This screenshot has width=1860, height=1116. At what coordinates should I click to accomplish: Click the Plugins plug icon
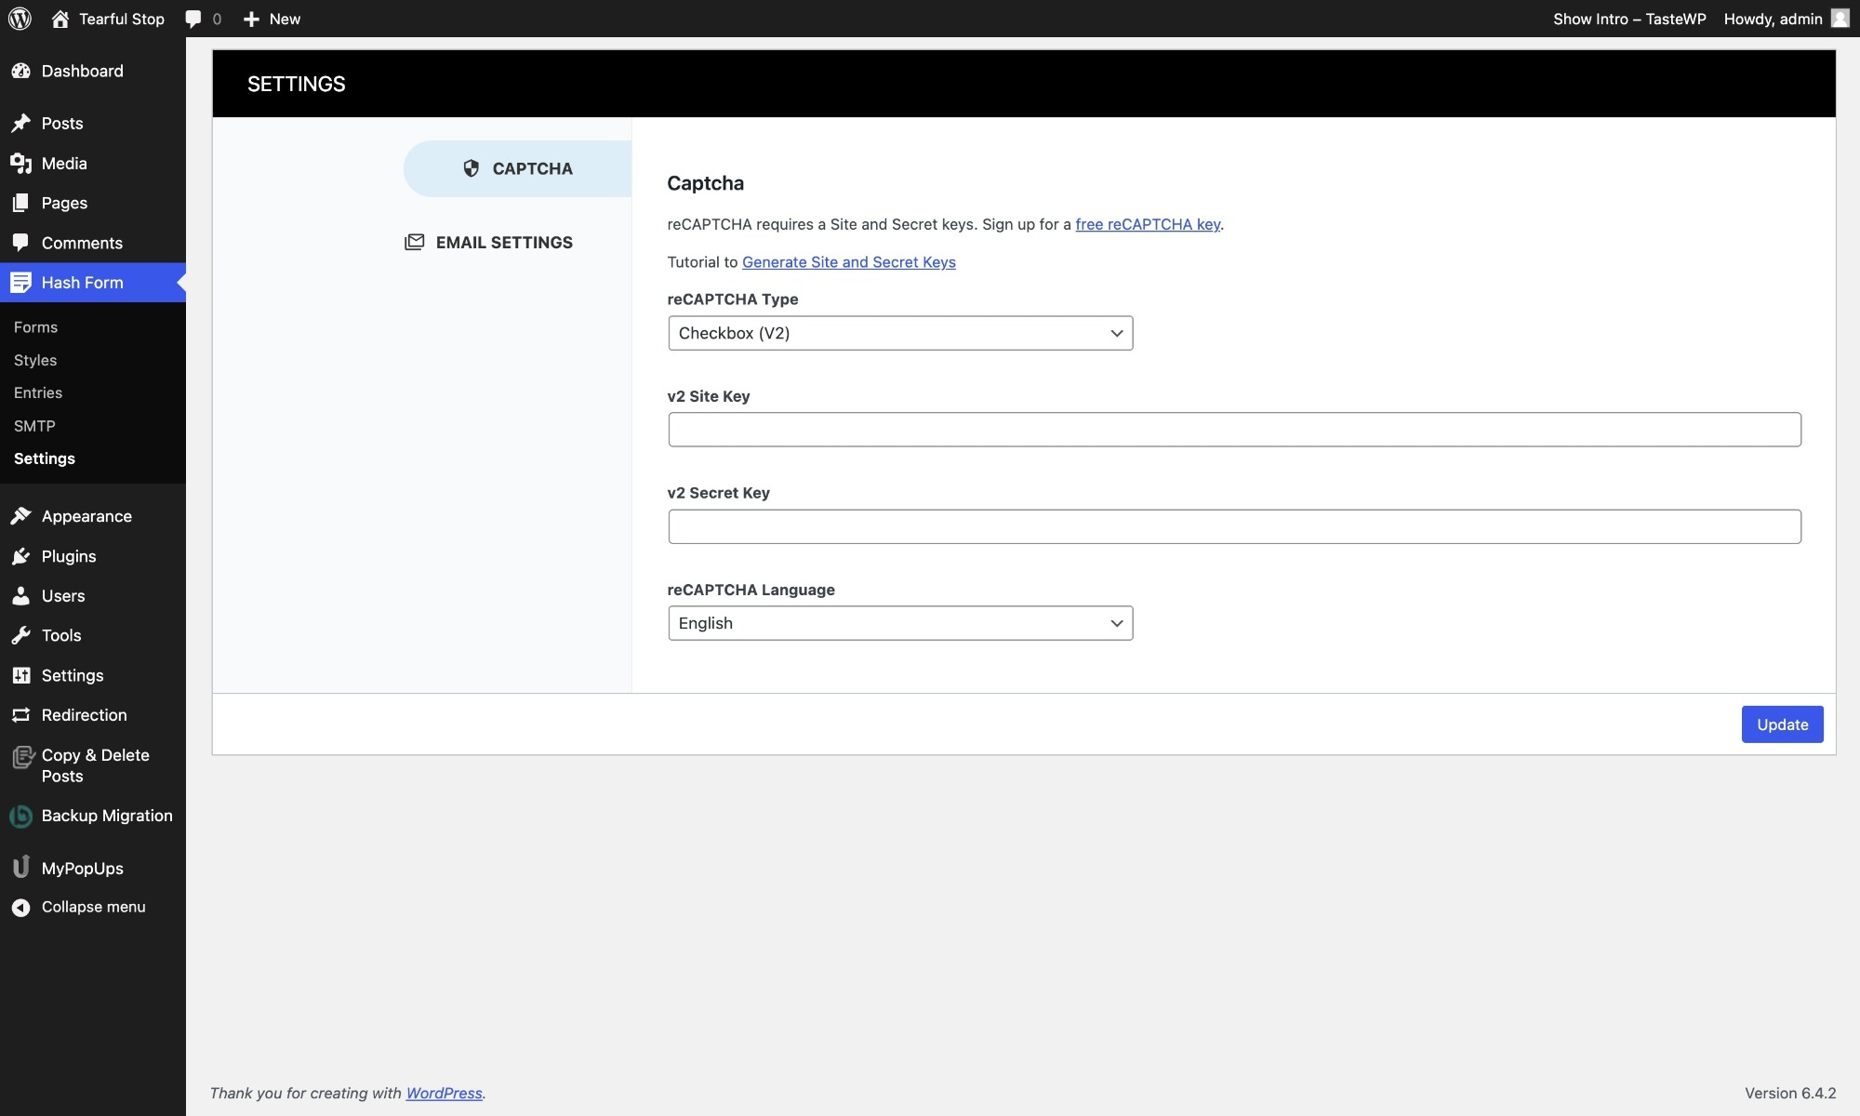click(x=20, y=556)
